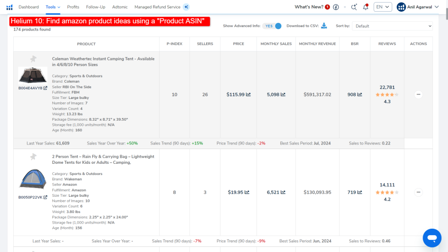Toggle Show Advanced Info switch
Image resolution: width=448 pixels, height=252 pixels.
point(272,26)
